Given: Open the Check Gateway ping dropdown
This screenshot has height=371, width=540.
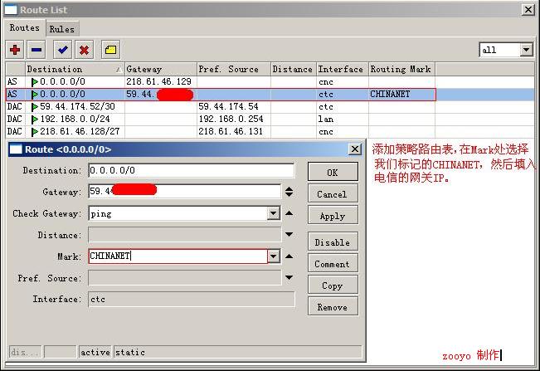Looking at the screenshot, I should (x=274, y=213).
